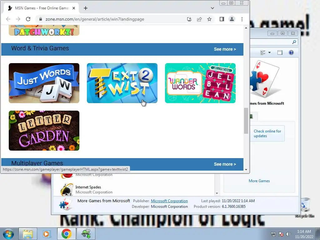Toggle preview pane in Games Explorer
Screen dimensions: 320x240
coord(280,52)
